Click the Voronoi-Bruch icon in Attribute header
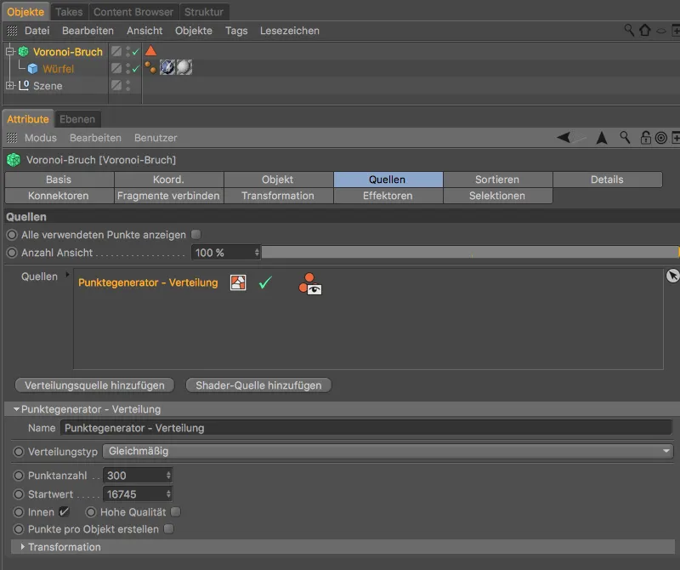The width and height of the screenshot is (680, 570). coord(14,160)
